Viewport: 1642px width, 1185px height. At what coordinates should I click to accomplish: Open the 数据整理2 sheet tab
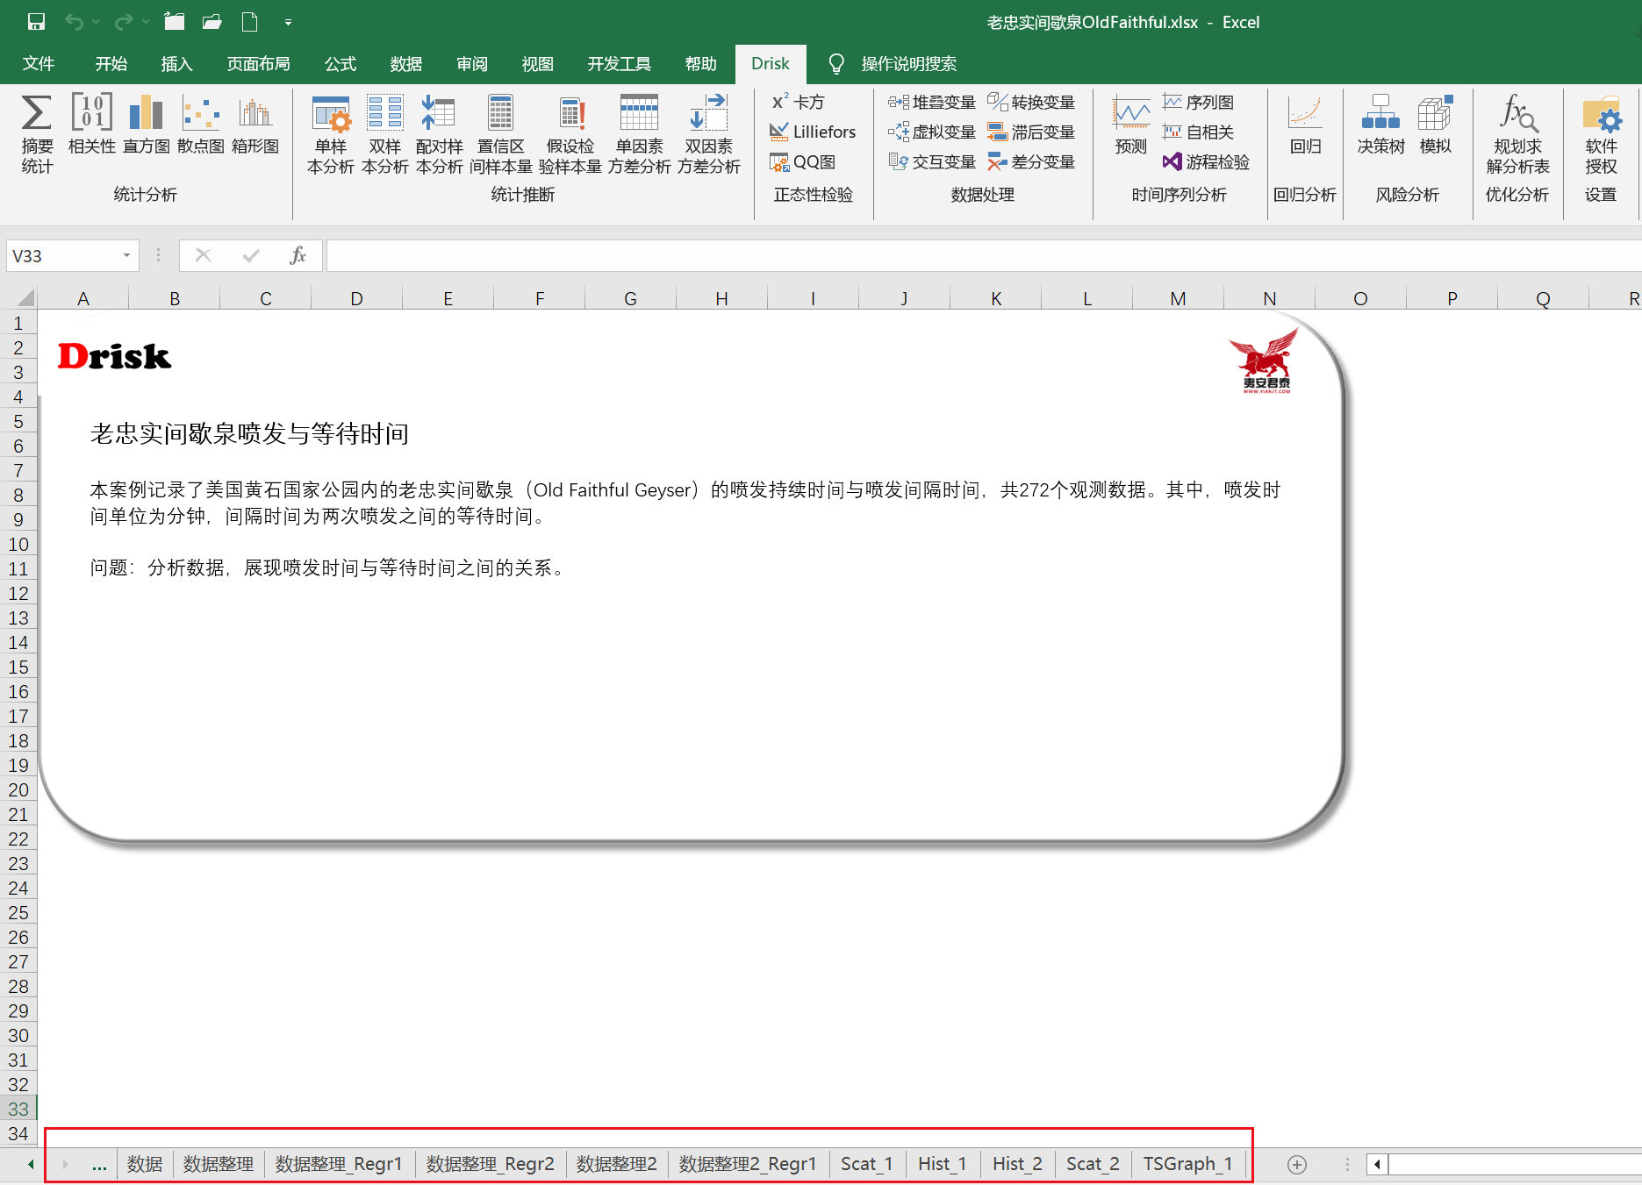coord(616,1164)
